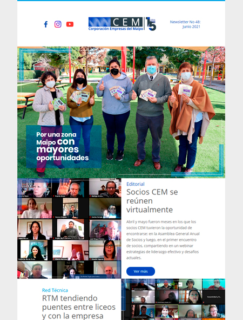This screenshot has width=243, height=320.
Task: Click the 15 años anniversary emblem
Action: 151,24
